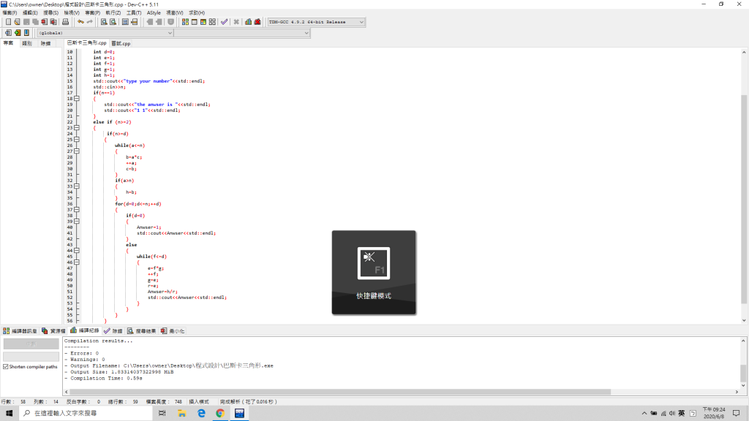Open the AStyle menu

point(154,13)
